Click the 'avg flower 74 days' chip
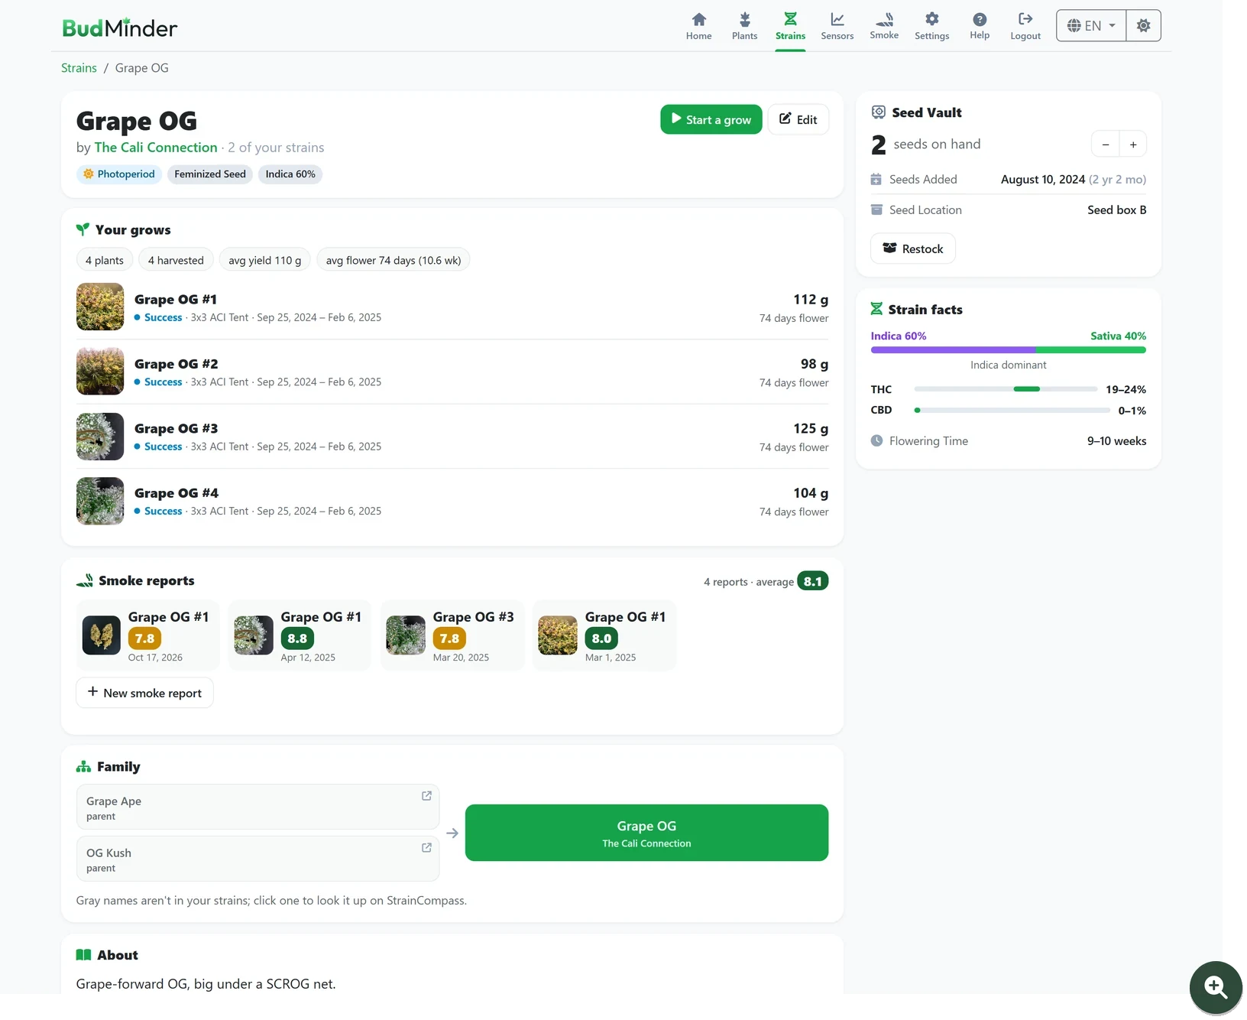The image size is (1247, 1020). point(394,261)
